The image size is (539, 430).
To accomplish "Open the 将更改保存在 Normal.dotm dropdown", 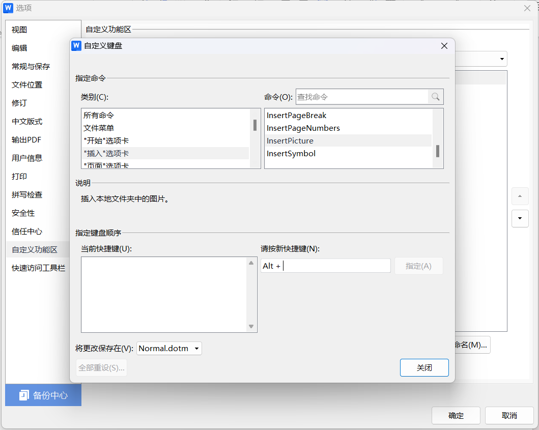I will (169, 348).
